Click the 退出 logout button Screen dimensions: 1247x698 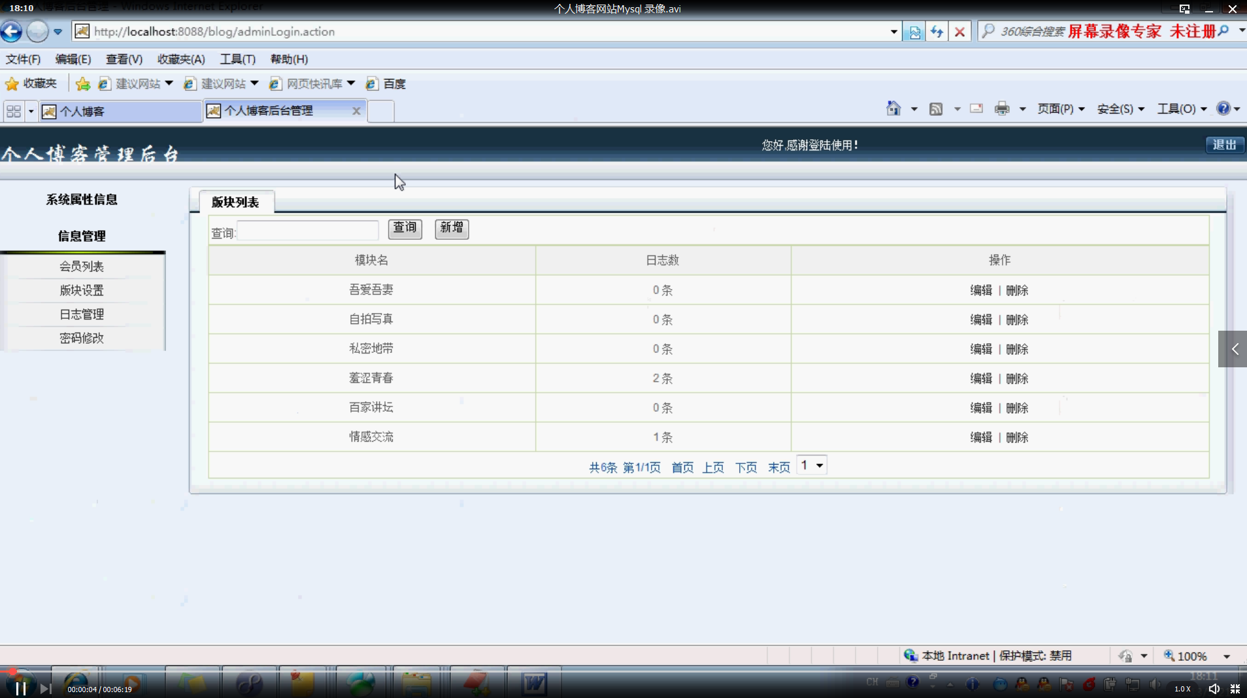point(1224,145)
